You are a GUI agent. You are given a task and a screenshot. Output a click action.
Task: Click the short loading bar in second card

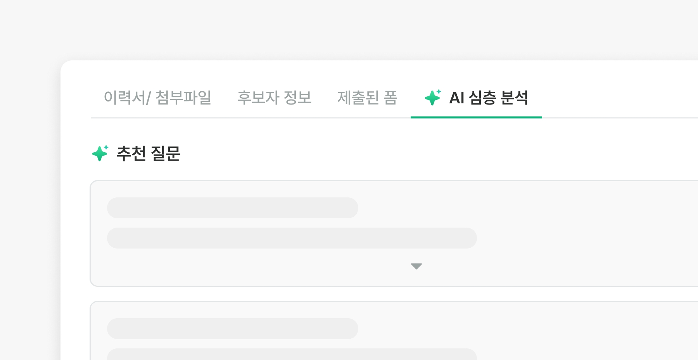pos(232,329)
